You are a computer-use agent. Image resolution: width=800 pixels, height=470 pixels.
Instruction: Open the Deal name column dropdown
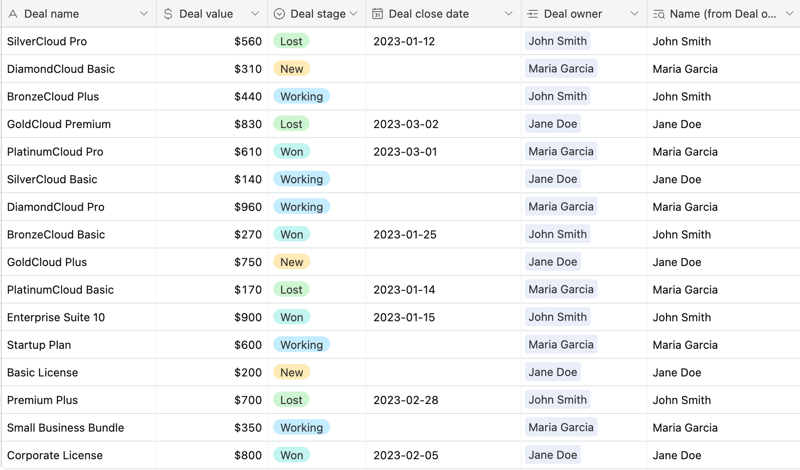tap(144, 13)
